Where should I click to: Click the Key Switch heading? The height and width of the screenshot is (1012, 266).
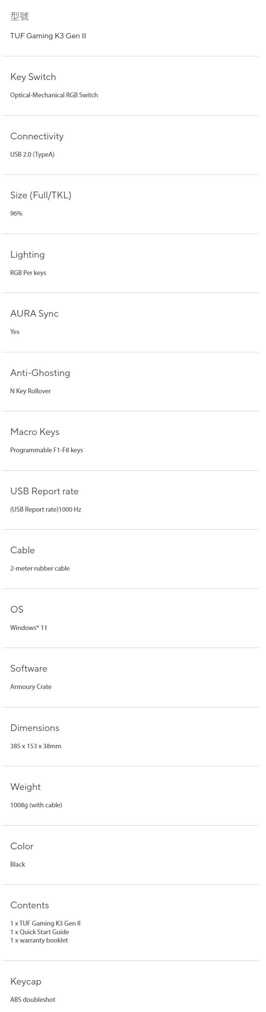[x=33, y=77]
